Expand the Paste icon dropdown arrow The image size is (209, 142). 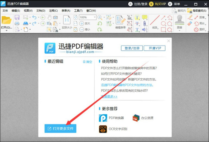pyautogui.click(x=60, y=24)
